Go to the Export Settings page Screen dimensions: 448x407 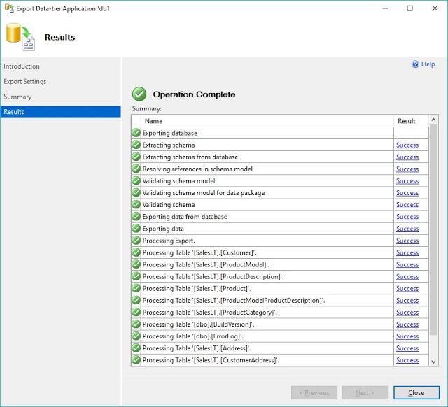(25, 82)
